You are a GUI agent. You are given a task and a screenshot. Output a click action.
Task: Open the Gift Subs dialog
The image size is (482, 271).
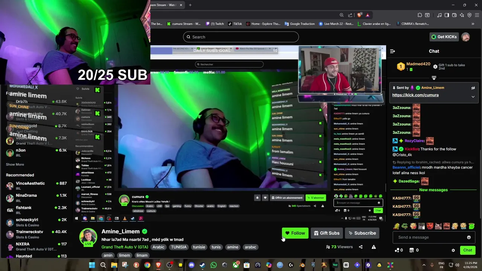coord(326,233)
